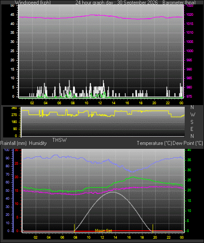Click the green 40 dew point axis value
The height and width of the screenshot is (243, 204).
pyautogui.click(x=189, y=150)
